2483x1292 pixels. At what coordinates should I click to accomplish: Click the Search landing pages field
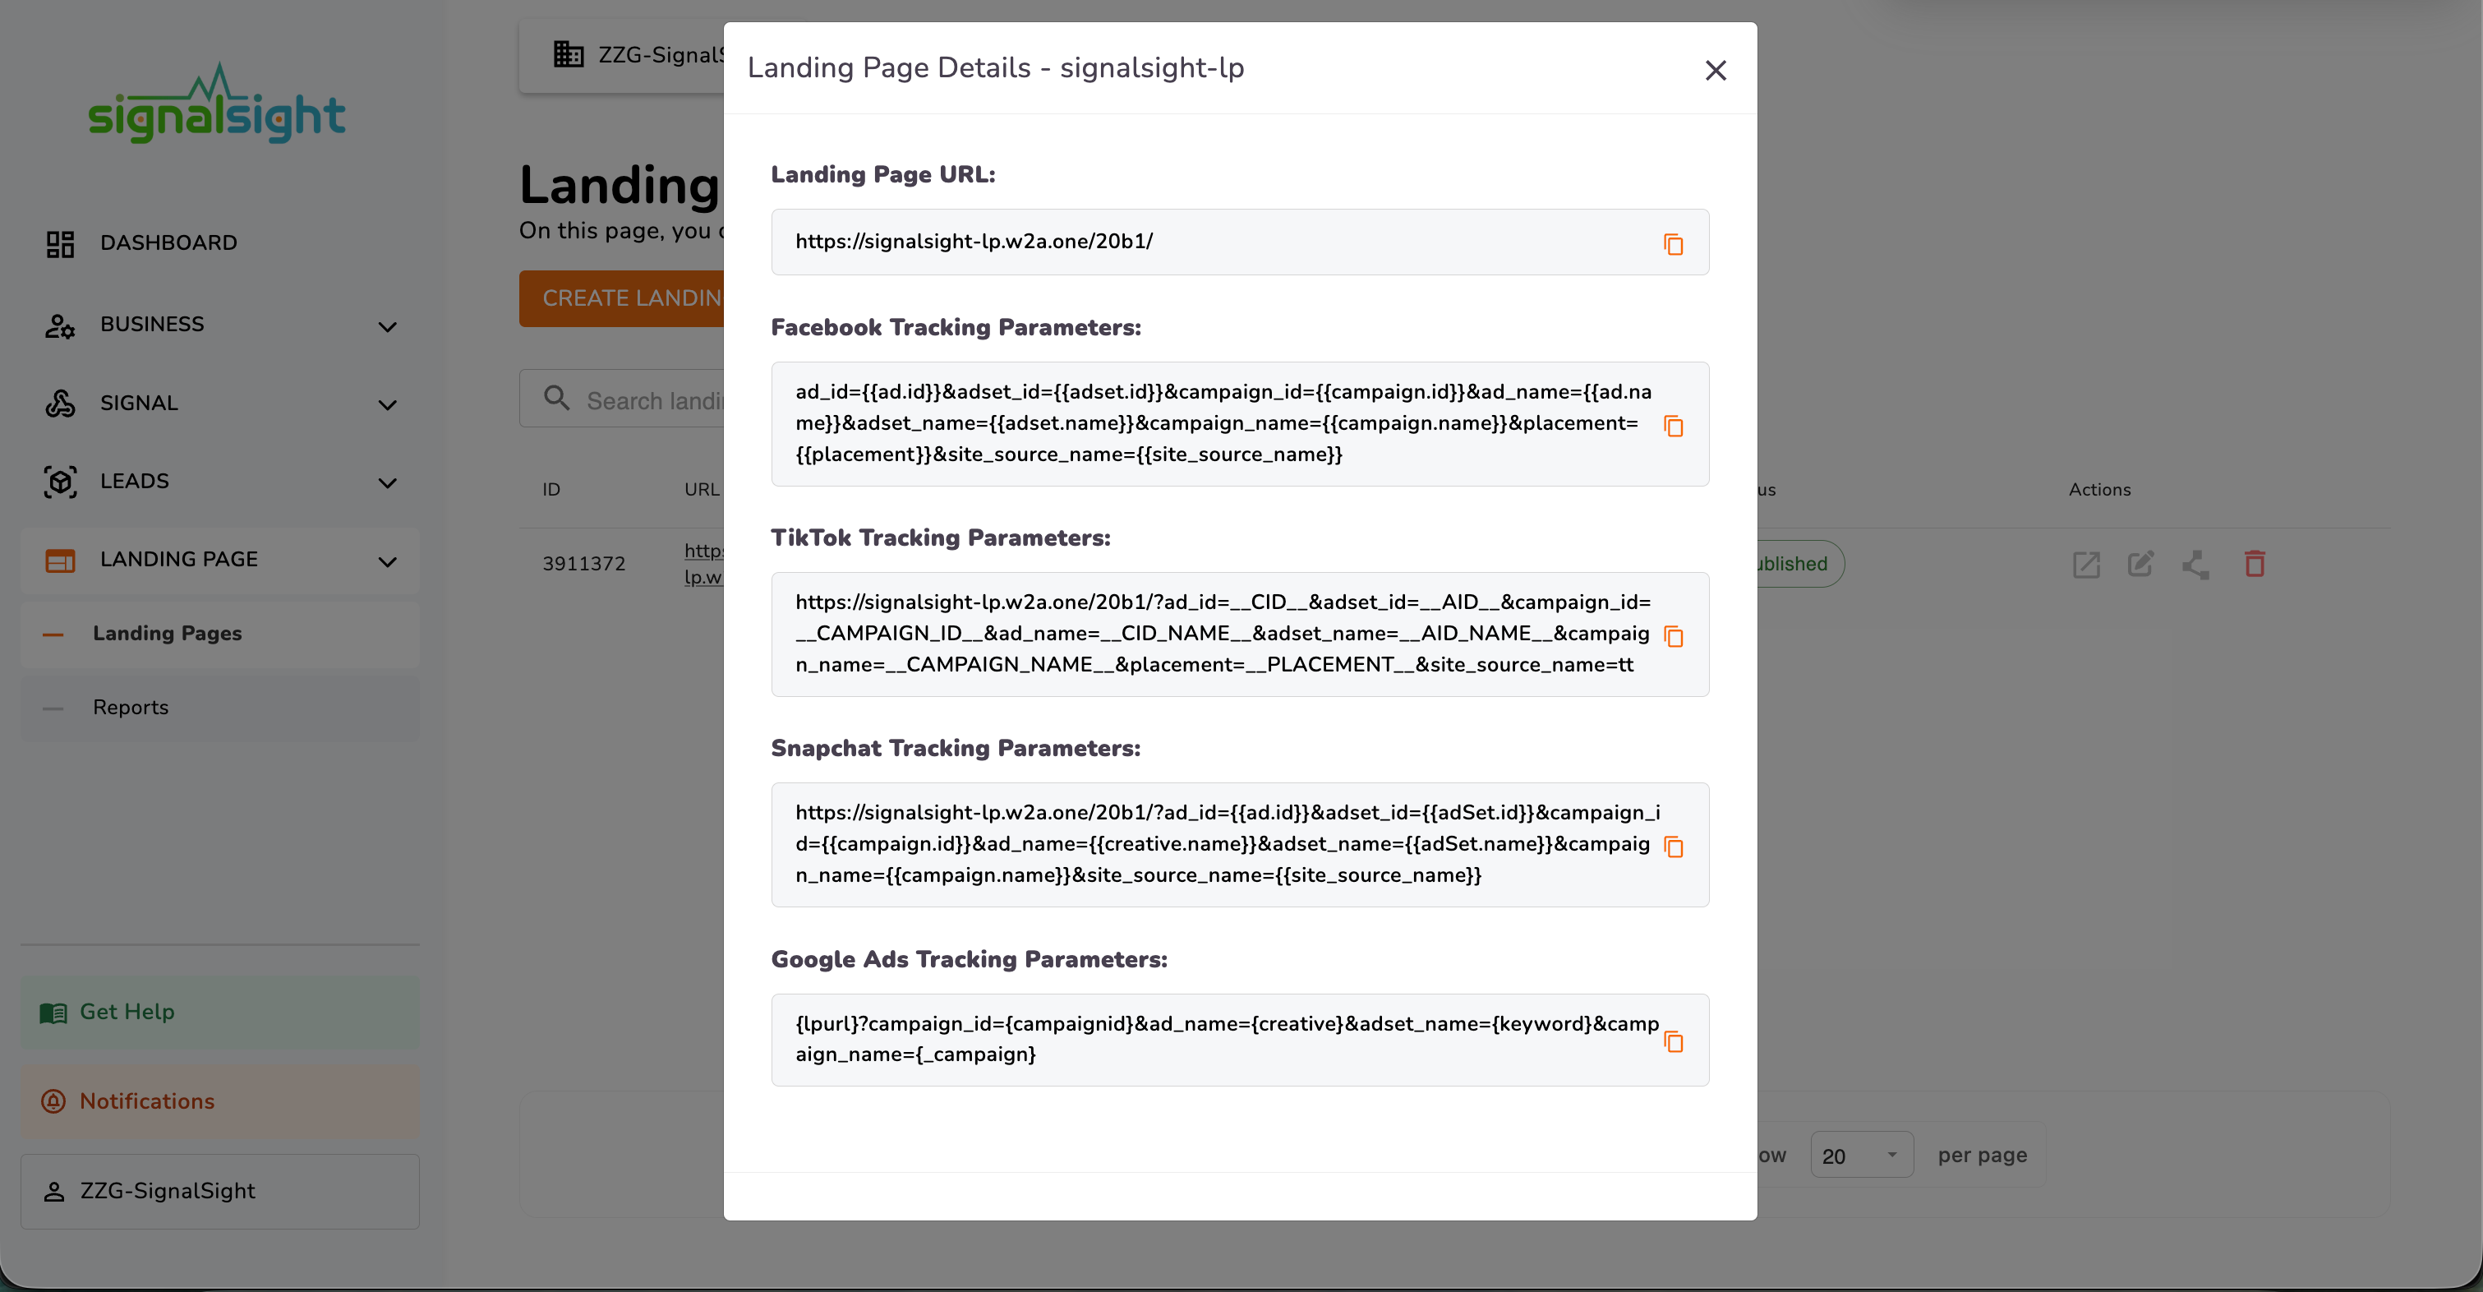point(622,399)
